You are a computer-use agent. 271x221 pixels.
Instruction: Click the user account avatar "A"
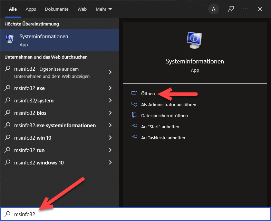tap(214, 9)
